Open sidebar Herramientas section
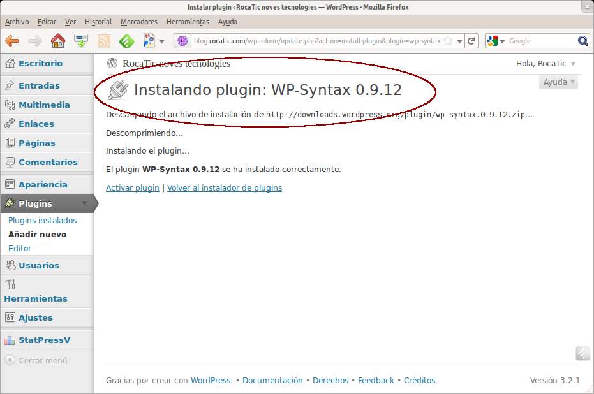The height and width of the screenshot is (394, 594). pos(36,298)
